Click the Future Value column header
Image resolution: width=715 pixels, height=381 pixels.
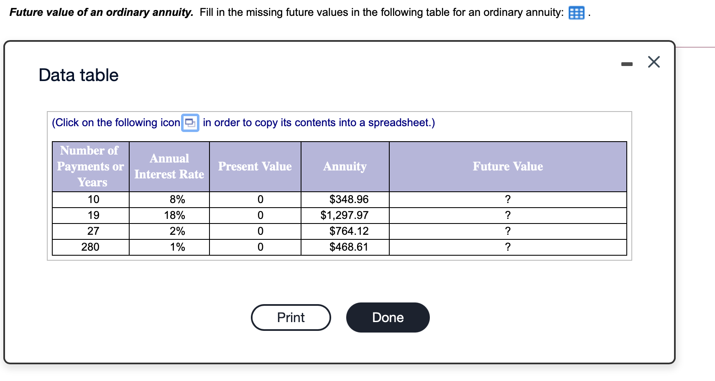point(508,167)
